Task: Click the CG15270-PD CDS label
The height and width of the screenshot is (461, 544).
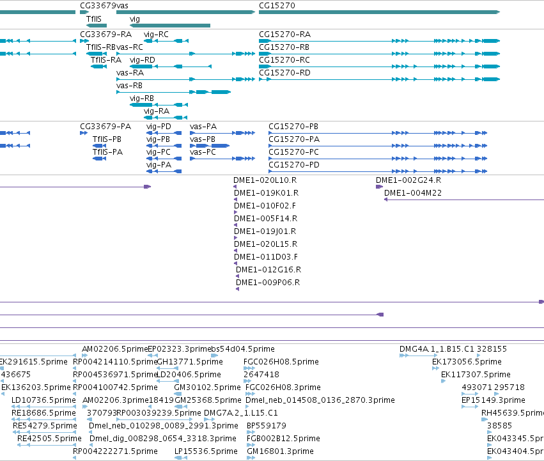Action: point(294,165)
